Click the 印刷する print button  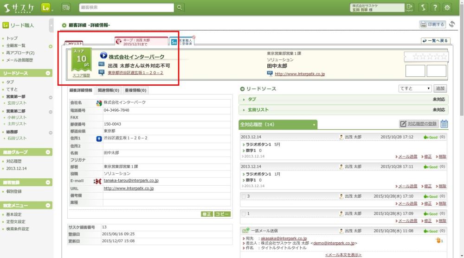click(x=432, y=24)
